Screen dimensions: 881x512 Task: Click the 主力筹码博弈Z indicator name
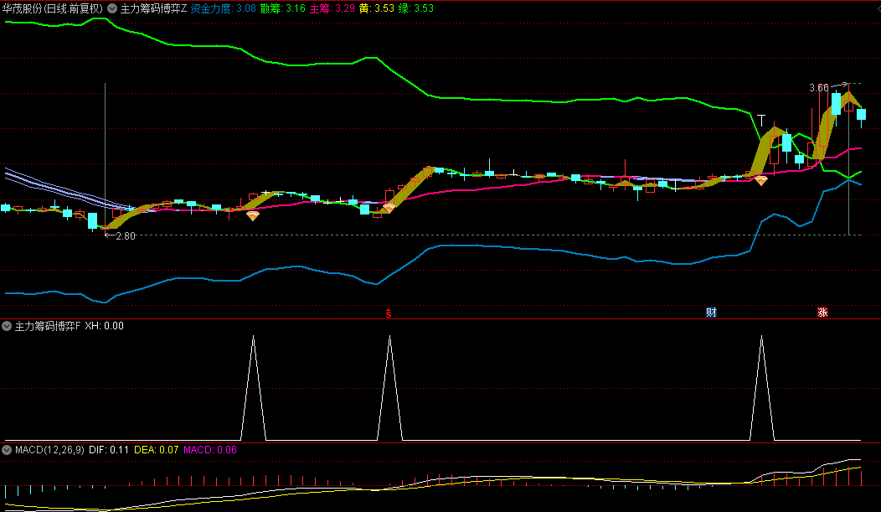(153, 8)
